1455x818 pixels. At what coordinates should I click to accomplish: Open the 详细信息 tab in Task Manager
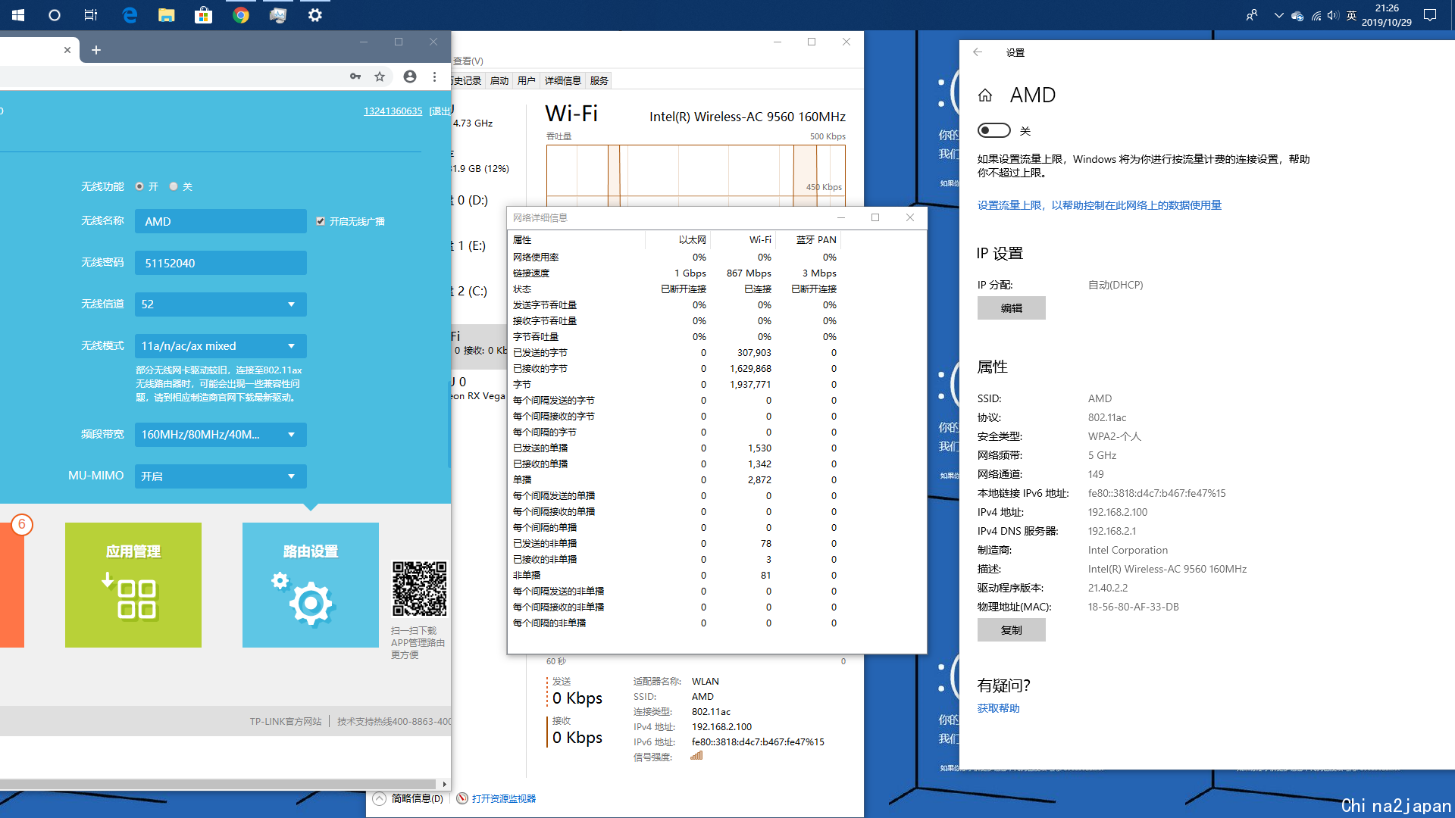pos(563,80)
